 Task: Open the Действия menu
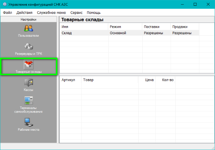click(x=24, y=12)
